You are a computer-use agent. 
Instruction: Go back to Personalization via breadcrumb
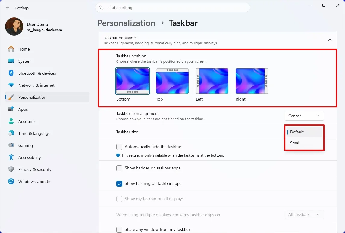[127, 23]
